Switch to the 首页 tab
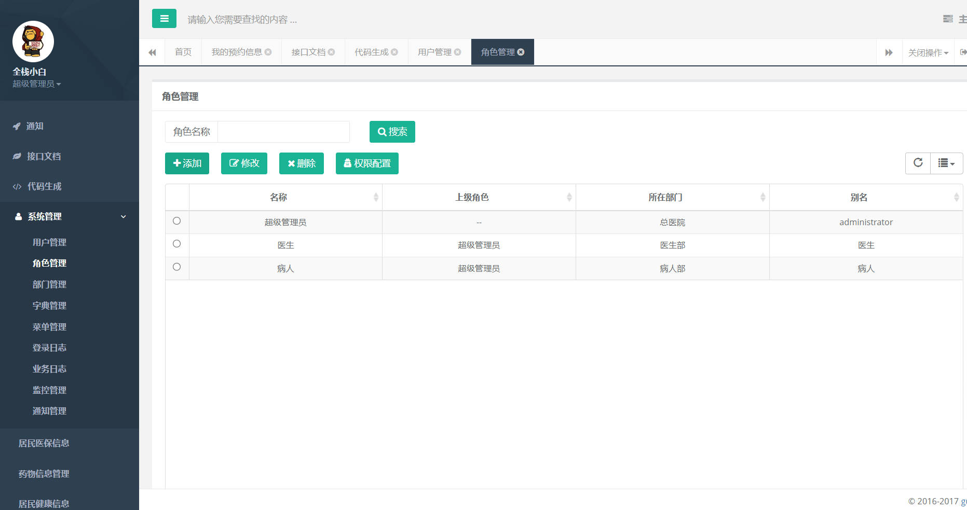 click(x=183, y=52)
